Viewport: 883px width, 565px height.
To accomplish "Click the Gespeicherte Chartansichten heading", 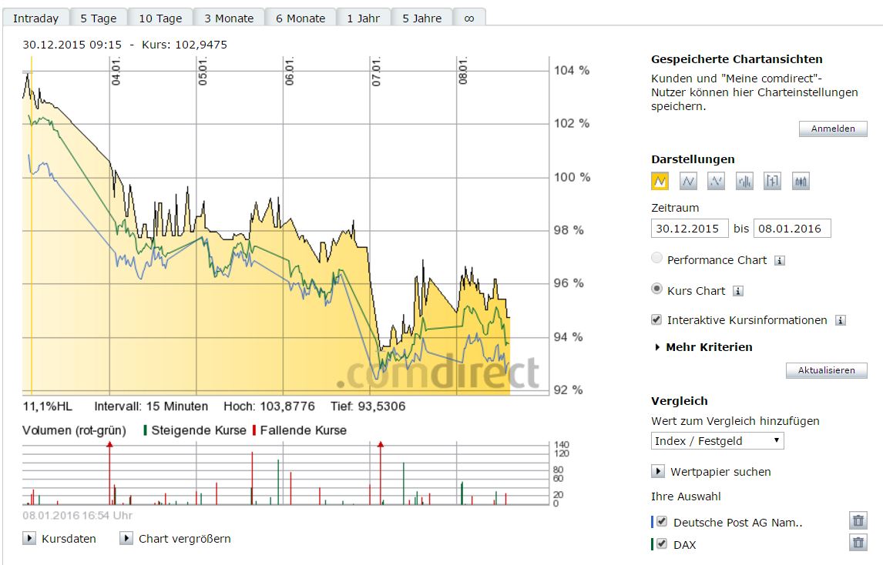I will click(737, 59).
